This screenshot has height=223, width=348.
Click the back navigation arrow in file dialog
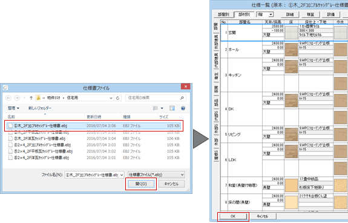[8, 98]
